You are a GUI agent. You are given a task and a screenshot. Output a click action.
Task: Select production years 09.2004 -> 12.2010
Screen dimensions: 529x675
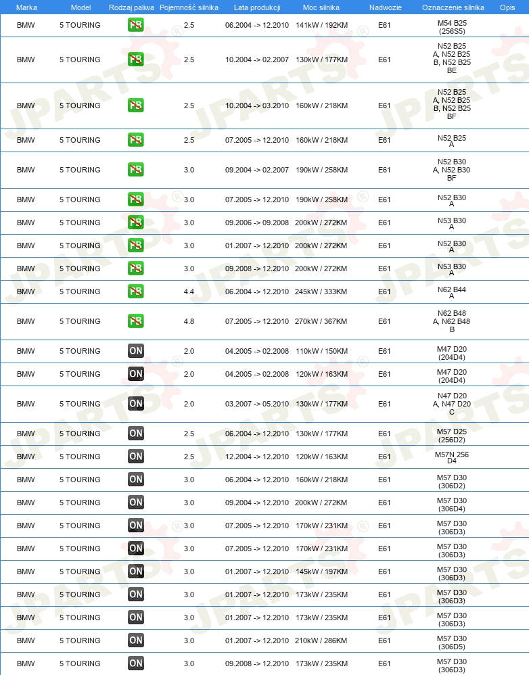(257, 503)
